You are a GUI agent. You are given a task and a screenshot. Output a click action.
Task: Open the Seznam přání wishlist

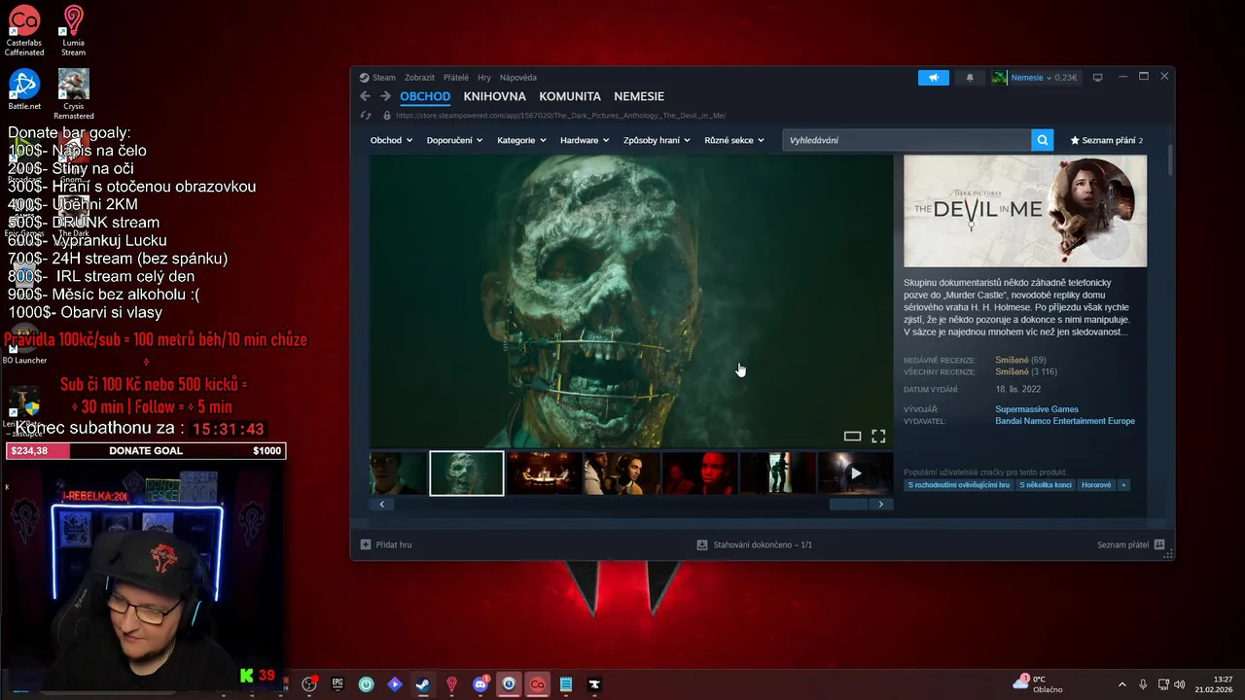coord(1107,140)
